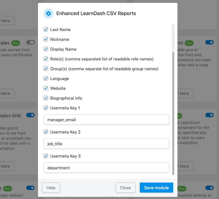
Task: Toggle the Display Name checkbox
Action: [46, 49]
